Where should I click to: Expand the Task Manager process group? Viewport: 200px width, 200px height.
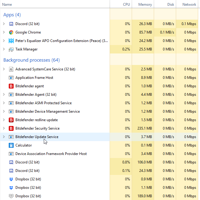(4, 49)
